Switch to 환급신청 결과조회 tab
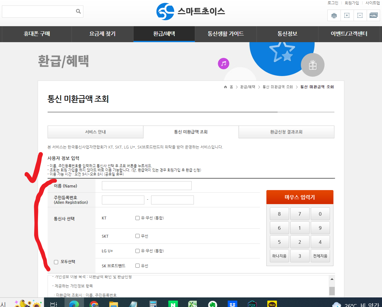382x307 pixels. (286, 132)
